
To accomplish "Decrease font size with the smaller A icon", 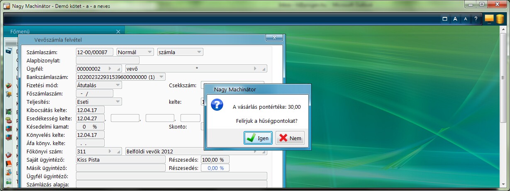I will pyautogui.click(x=466, y=19).
